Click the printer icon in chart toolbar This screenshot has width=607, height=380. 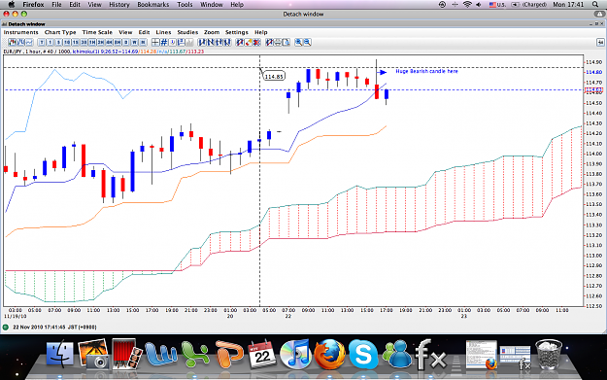278,42
